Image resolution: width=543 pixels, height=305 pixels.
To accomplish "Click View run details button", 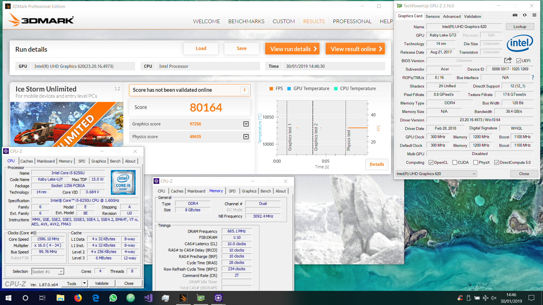I will pyautogui.click(x=292, y=49).
